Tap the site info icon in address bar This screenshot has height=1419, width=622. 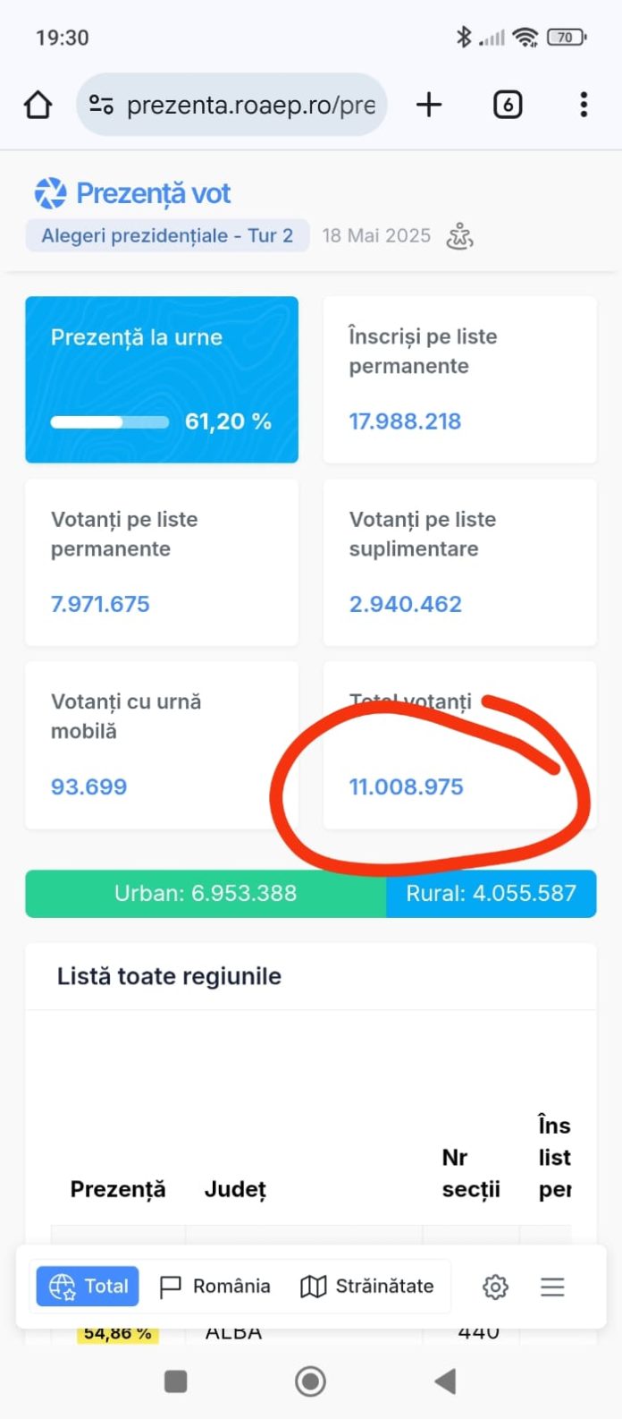(101, 106)
